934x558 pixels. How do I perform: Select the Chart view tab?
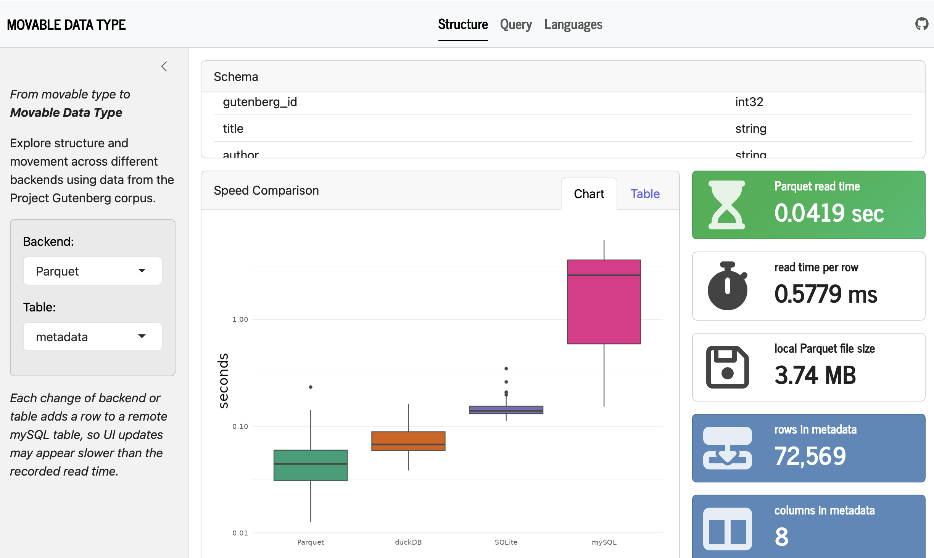[589, 194]
